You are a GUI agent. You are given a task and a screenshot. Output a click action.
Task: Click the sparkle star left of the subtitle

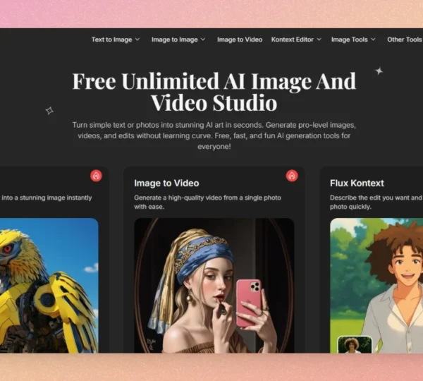[49, 110]
